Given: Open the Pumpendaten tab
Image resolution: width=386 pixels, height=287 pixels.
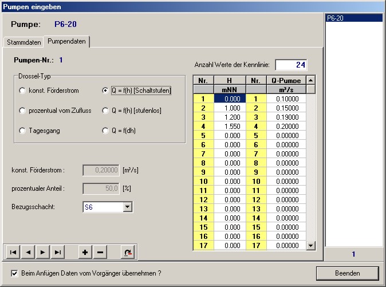Looking at the screenshot, I should (x=66, y=41).
